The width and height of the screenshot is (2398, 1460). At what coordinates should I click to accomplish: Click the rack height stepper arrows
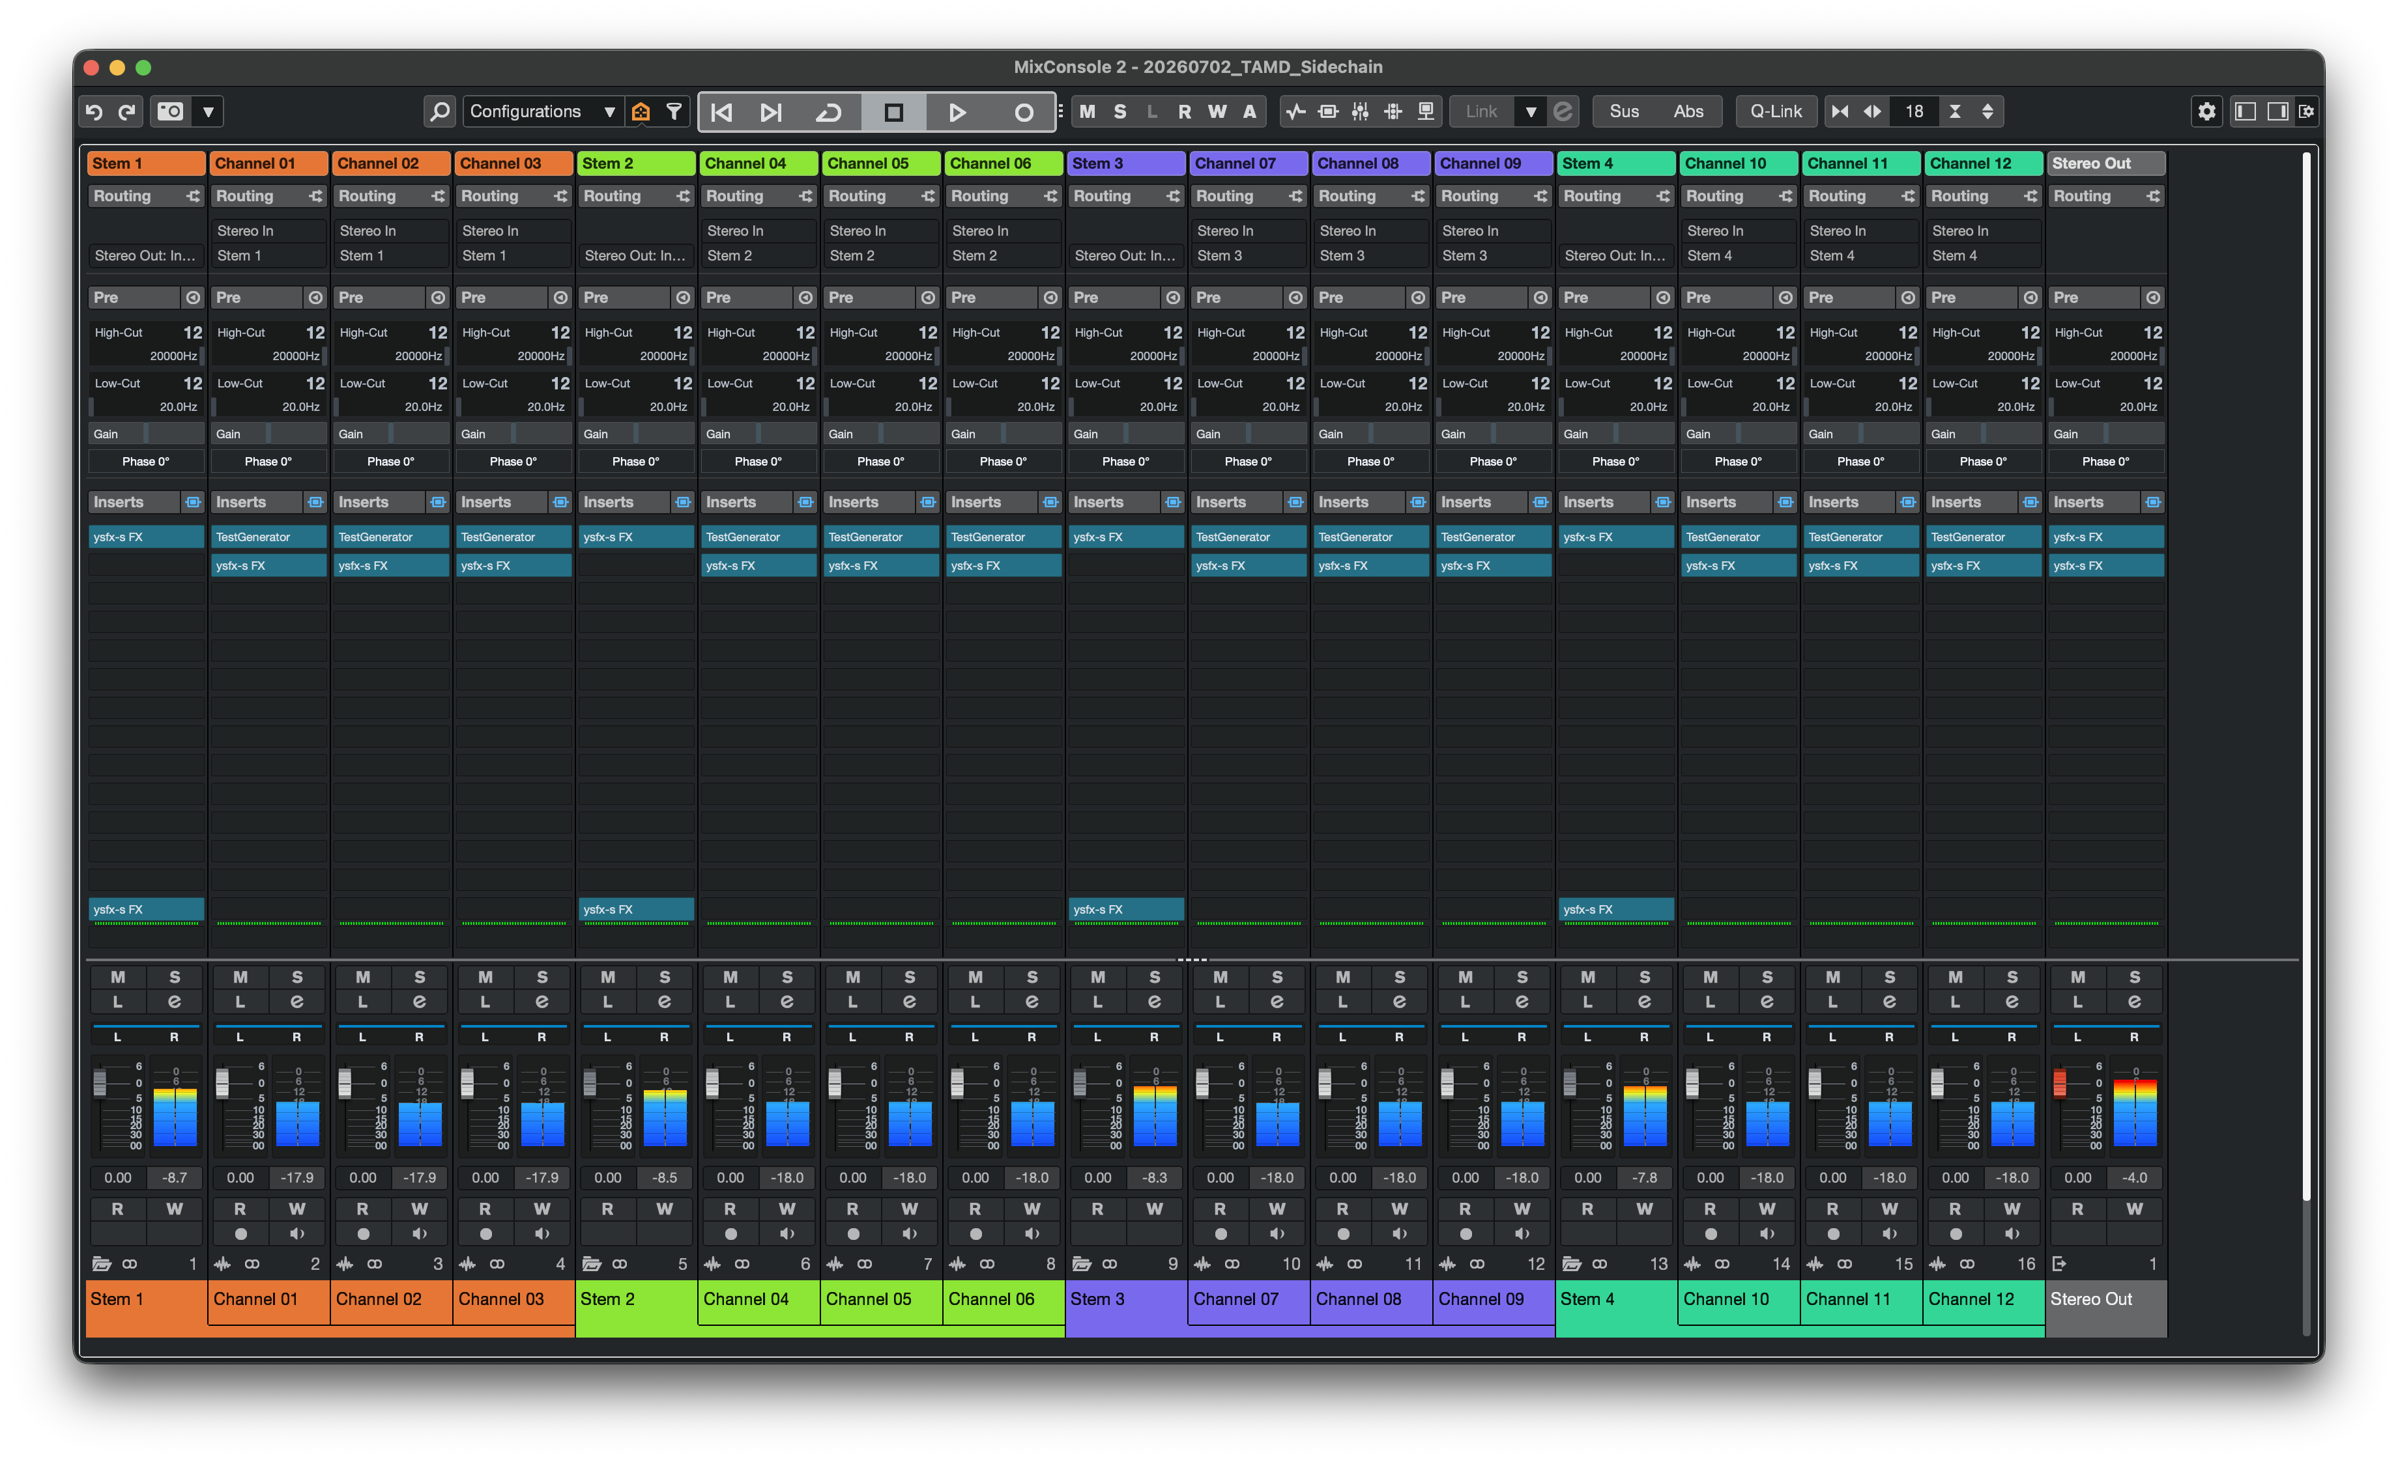[x=1987, y=112]
